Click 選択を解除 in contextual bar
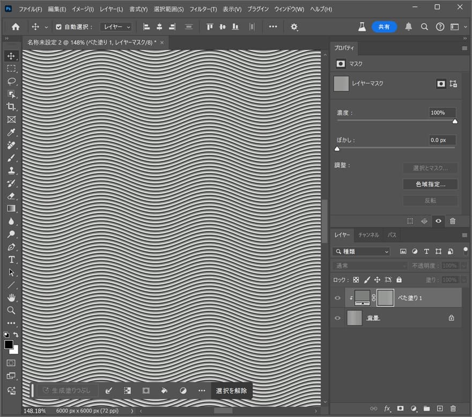 (x=231, y=391)
